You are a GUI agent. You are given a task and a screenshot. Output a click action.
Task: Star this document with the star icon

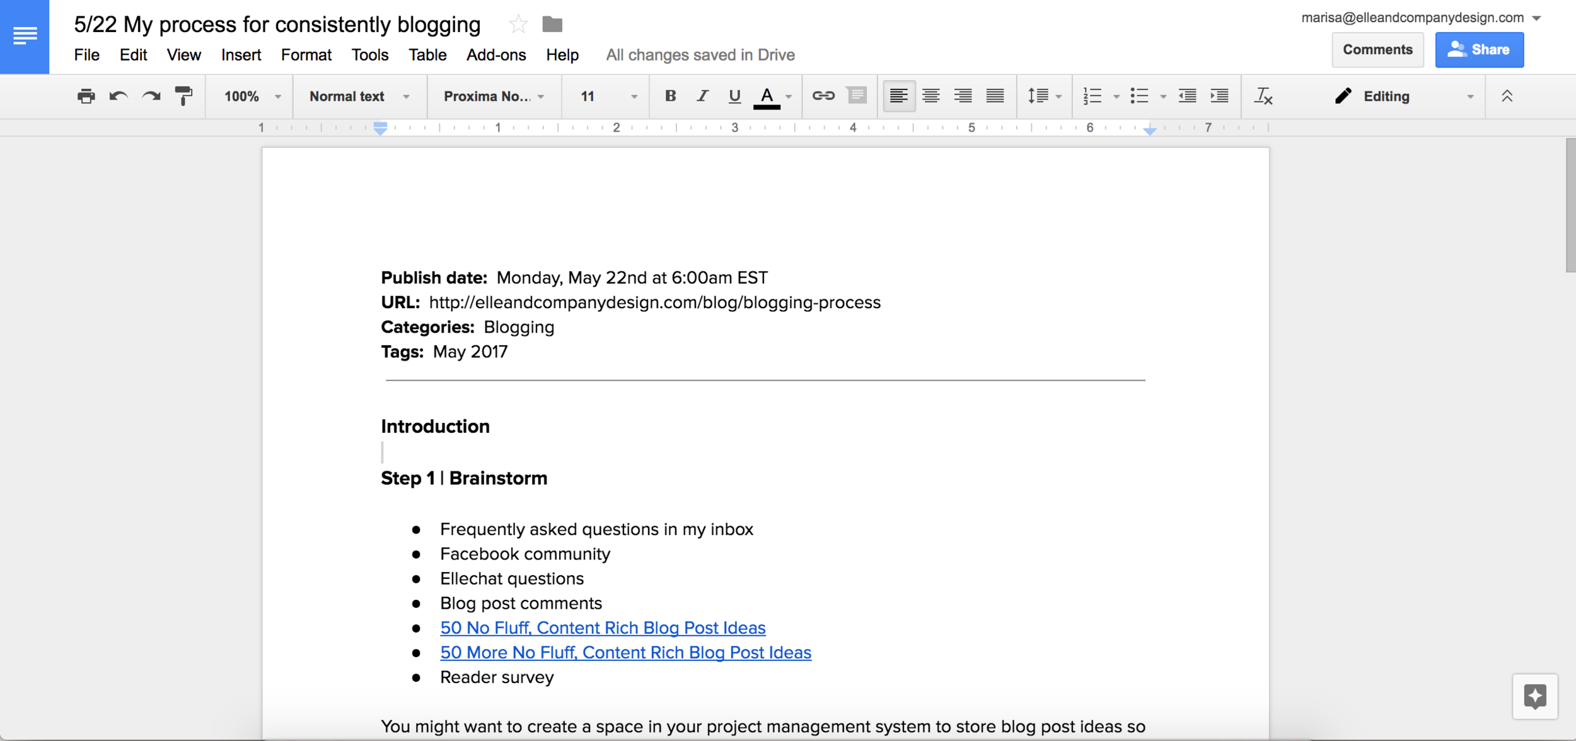[x=518, y=25]
